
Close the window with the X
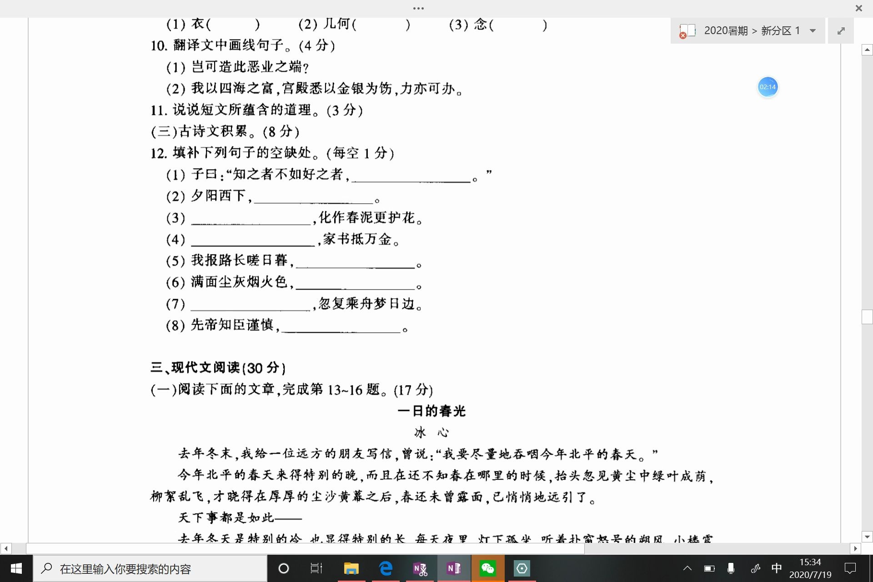pyautogui.click(x=858, y=8)
